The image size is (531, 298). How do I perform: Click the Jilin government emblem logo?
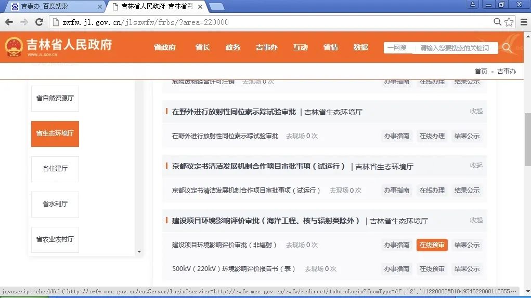click(14, 47)
